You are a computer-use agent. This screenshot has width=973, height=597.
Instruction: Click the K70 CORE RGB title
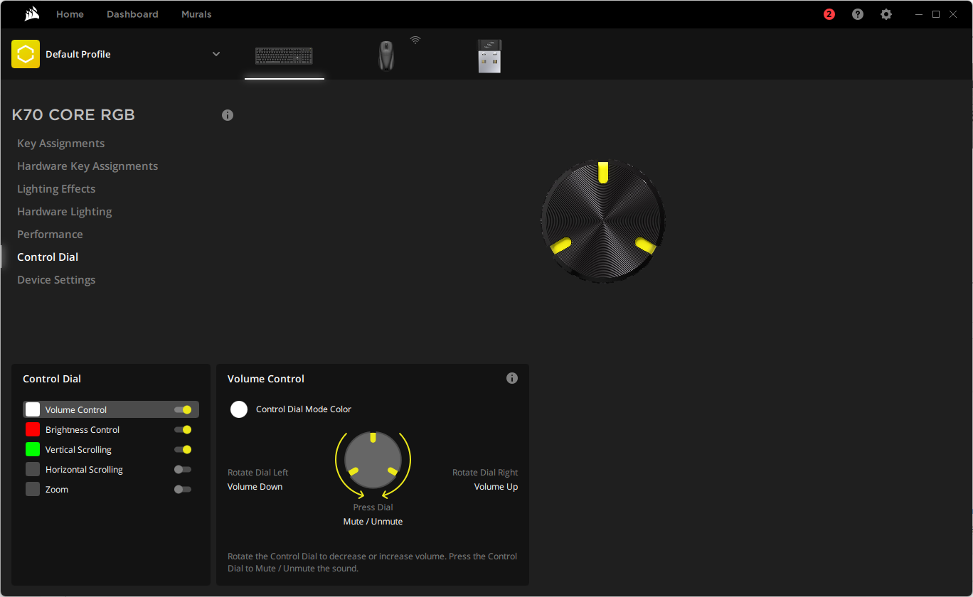[x=73, y=115]
